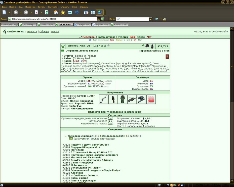Image resolution: width=234 pixels, height=187 pixels.
Task: Open the Новости link
Action: (x=32, y=31)
